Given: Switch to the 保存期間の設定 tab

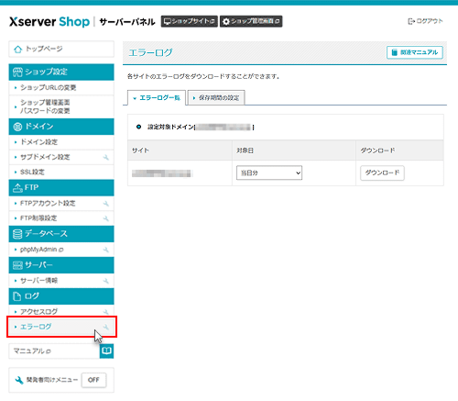Looking at the screenshot, I should [x=216, y=98].
